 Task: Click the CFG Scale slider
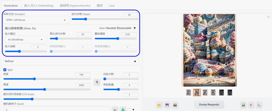click(x=71, y=99)
